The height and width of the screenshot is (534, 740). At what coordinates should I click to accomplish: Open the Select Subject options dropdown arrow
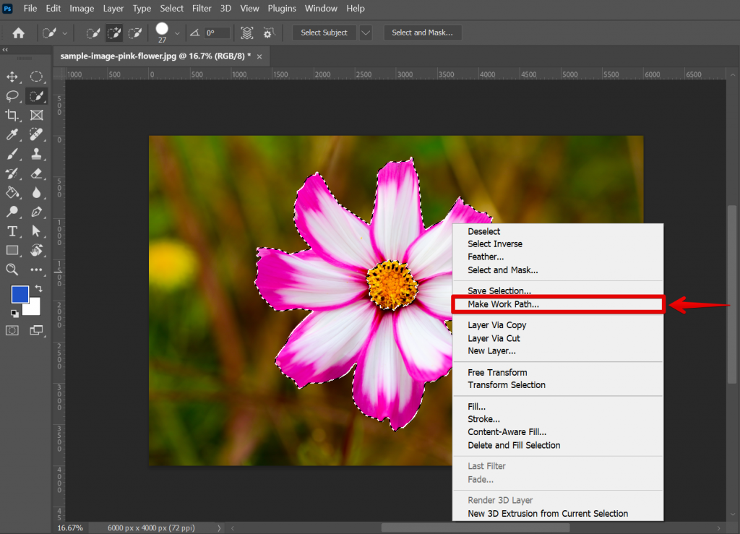(365, 33)
